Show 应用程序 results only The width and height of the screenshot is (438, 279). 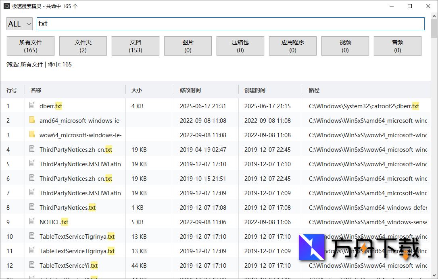click(293, 46)
